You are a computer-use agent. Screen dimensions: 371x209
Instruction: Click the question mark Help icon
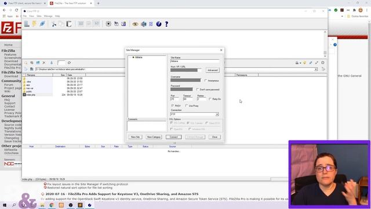click(x=166, y=24)
